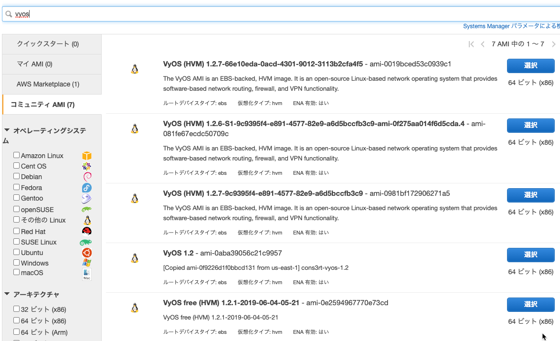This screenshot has height=341, width=560.
Task: Click penguin icon of VyOS 1.2.7-9c9395f4 AMI
Action: pyautogui.click(x=135, y=198)
